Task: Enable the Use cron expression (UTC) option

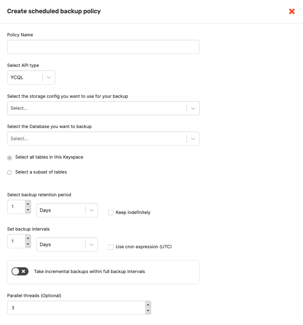Action: tap(111, 247)
